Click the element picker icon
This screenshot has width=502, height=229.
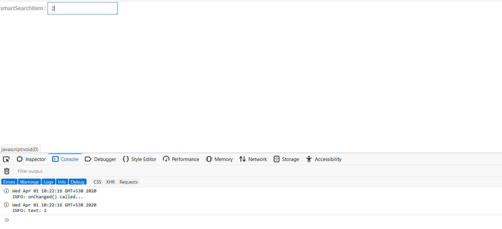(6, 159)
